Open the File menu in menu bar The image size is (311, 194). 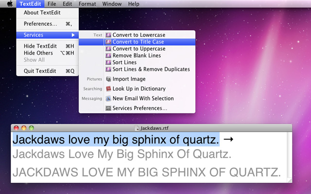coord(52,4)
